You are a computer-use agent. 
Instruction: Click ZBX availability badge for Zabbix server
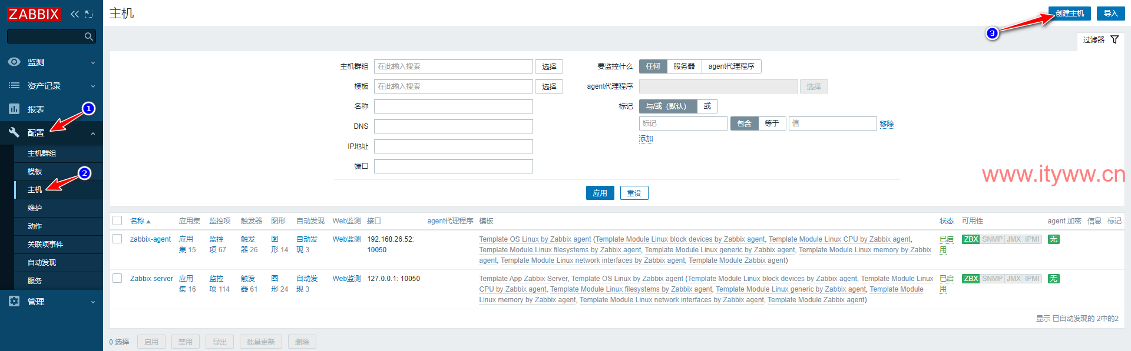[971, 279]
